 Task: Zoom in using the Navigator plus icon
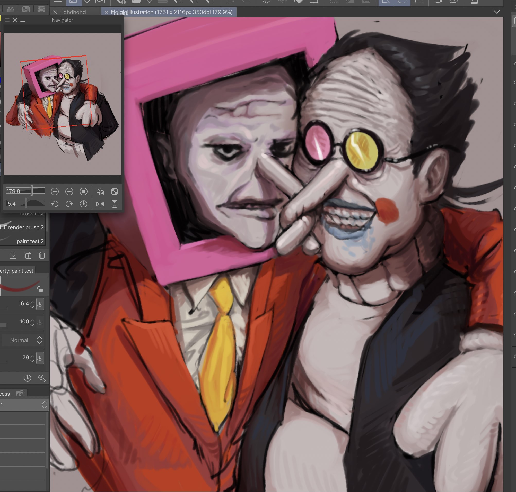[x=69, y=192]
